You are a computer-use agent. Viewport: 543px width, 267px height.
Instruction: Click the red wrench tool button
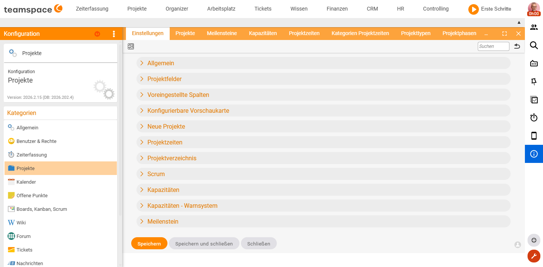tap(534, 256)
